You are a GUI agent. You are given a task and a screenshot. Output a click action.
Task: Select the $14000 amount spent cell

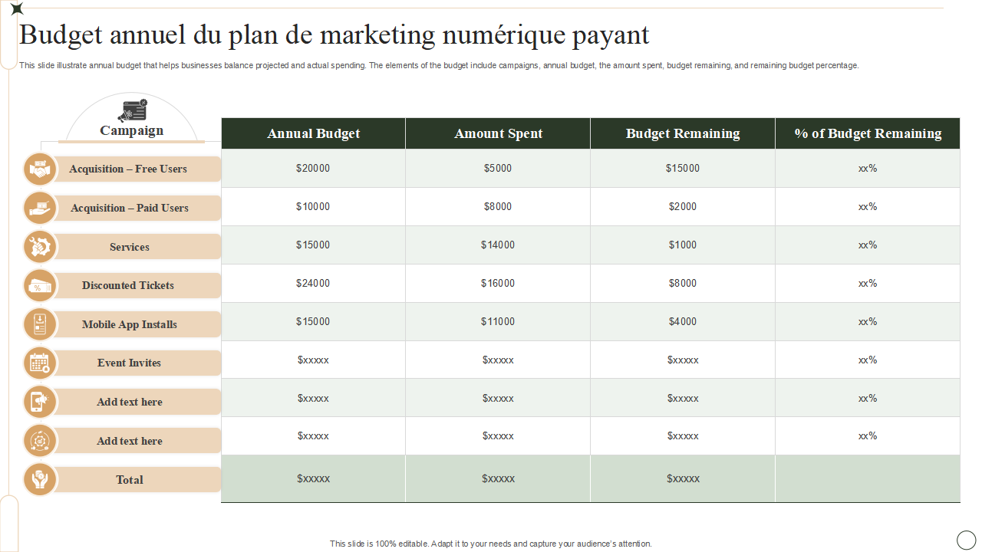pos(498,245)
